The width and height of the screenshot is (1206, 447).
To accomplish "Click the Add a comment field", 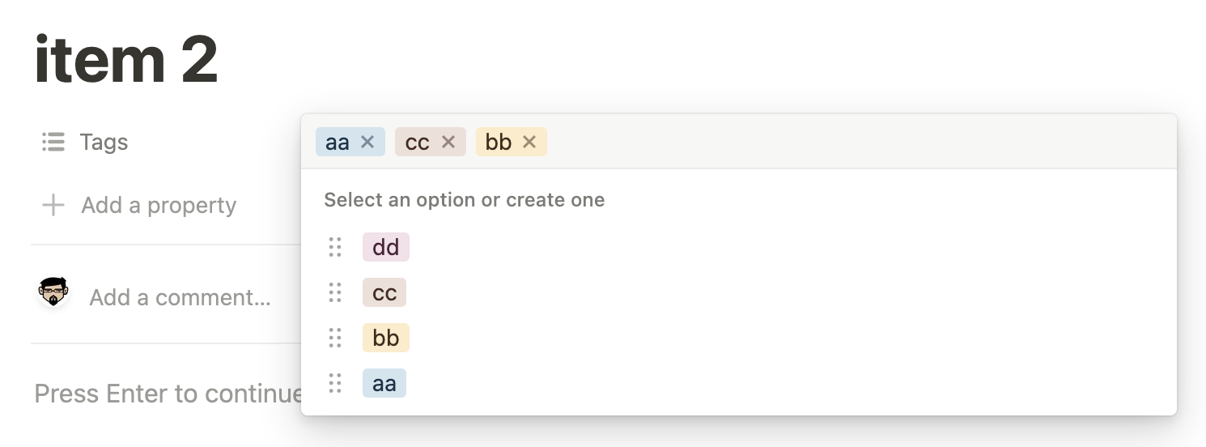I will point(180,297).
